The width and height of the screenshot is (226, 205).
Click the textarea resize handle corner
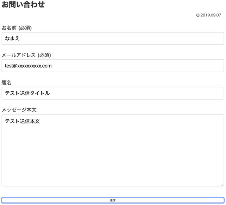pyautogui.click(x=222, y=185)
